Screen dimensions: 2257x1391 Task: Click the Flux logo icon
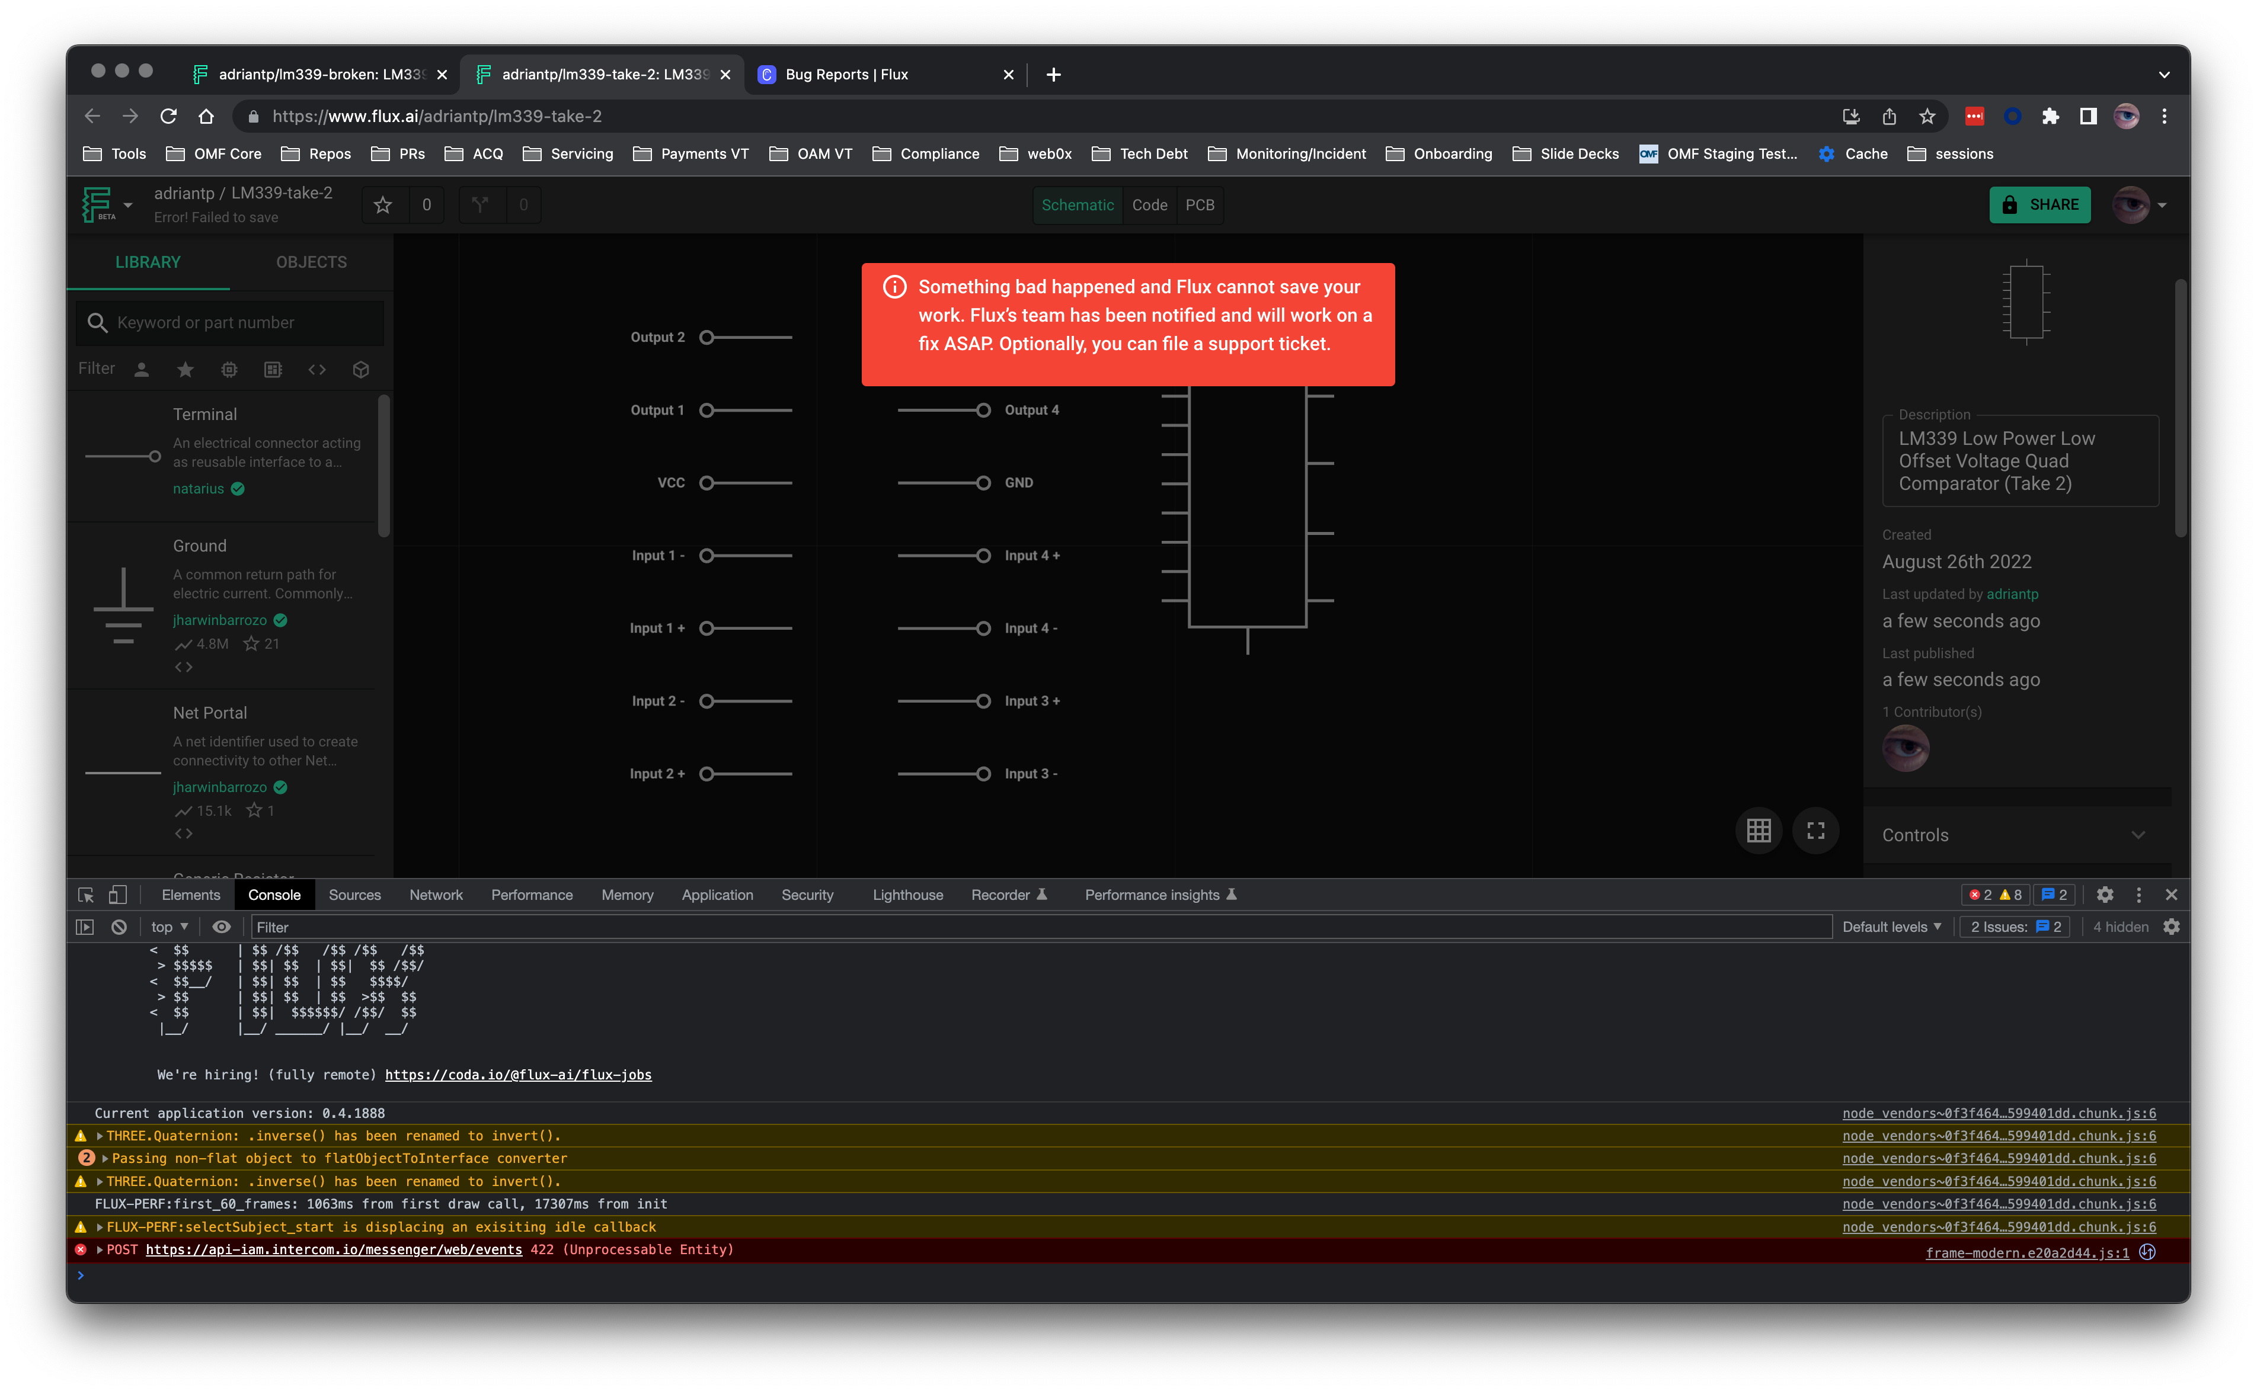pyautogui.click(x=98, y=204)
